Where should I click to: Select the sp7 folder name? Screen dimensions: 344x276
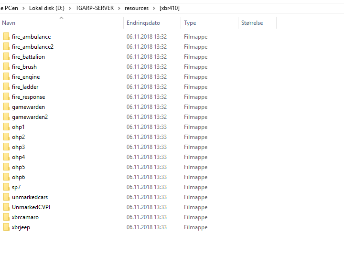click(x=16, y=187)
